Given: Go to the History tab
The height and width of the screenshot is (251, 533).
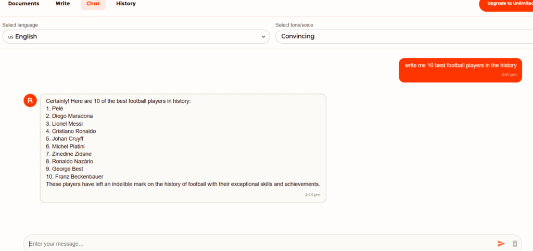Looking at the screenshot, I should [x=126, y=4].
